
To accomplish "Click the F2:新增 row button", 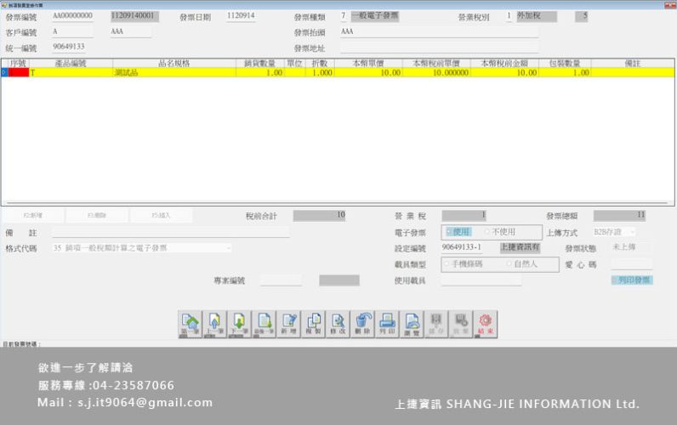I will [33, 215].
